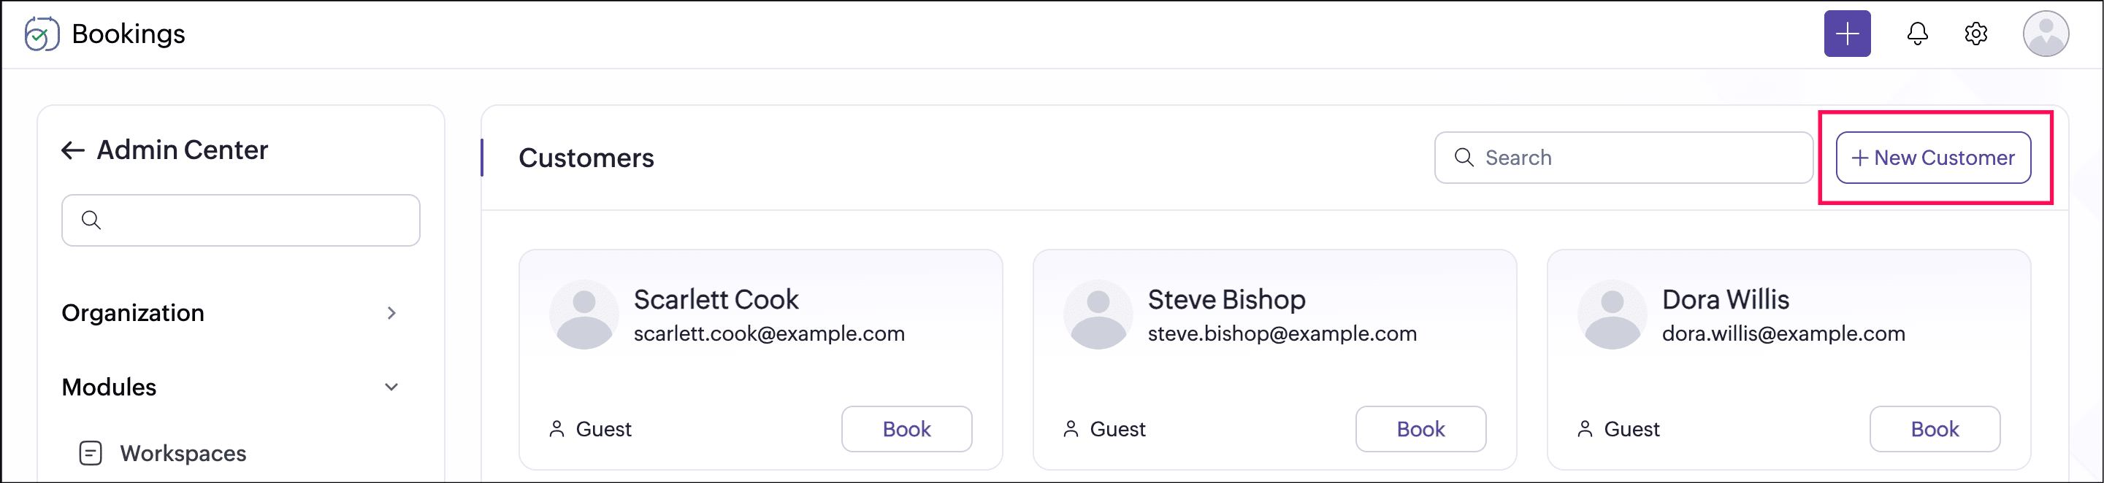Click Dora Willis's avatar picture
Image resolution: width=2104 pixels, height=483 pixels.
tap(1612, 315)
